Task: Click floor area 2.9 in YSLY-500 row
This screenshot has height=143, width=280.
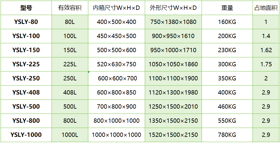Action: (266, 106)
